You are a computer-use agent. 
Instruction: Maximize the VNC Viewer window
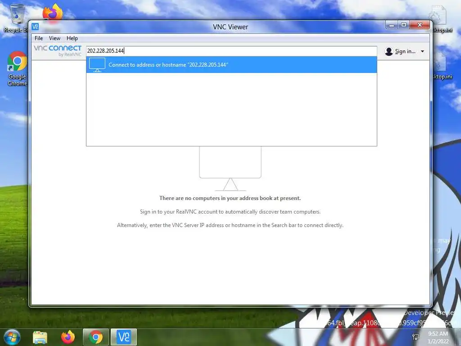pyautogui.click(x=404, y=25)
